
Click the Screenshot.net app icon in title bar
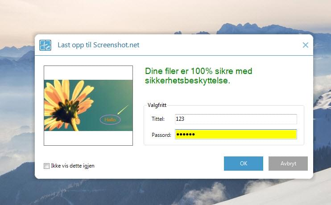click(x=45, y=45)
